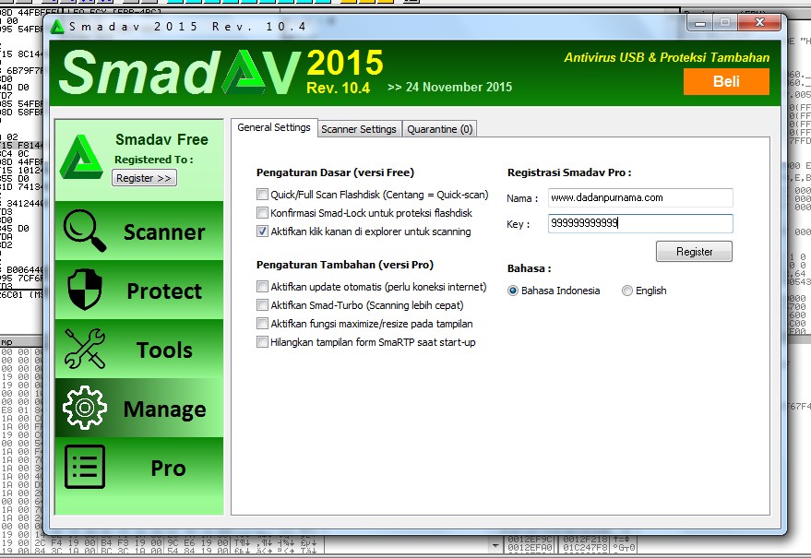Image resolution: width=811 pixels, height=558 pixels.
Task: Minimize the Smadav window
Action: pyautogui.click(x=700, y=23)
